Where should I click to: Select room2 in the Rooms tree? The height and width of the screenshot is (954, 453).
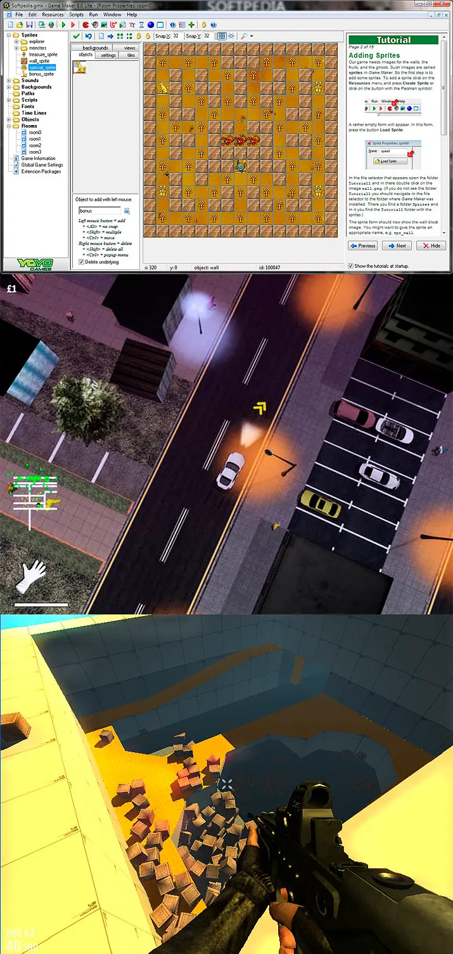35,145
